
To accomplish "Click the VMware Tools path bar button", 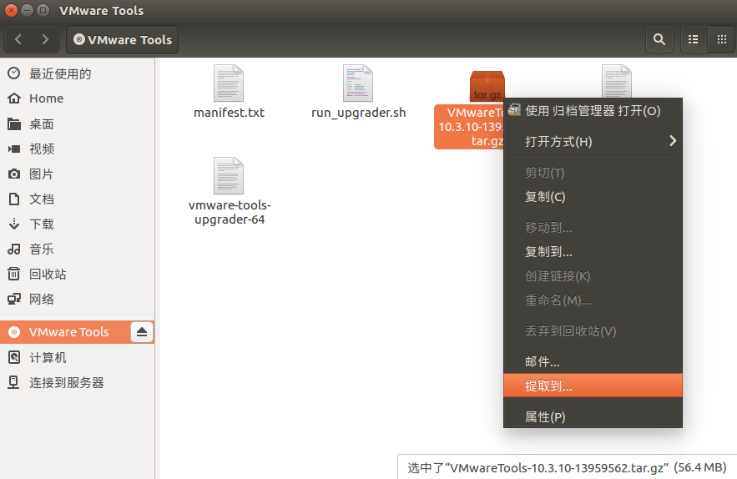I will [x=123, y=39].
